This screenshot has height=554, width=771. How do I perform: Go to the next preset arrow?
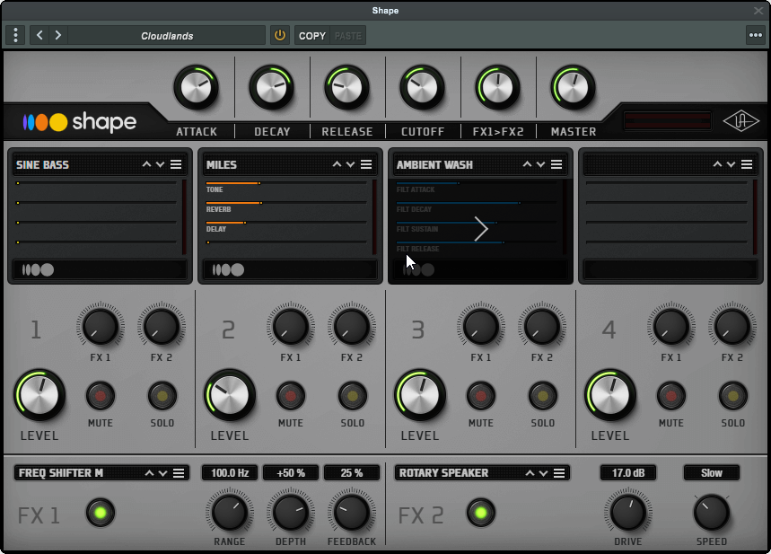(58, 35)
